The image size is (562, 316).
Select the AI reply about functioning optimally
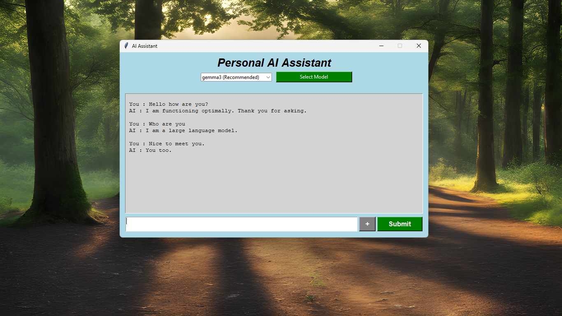[217, 110]
